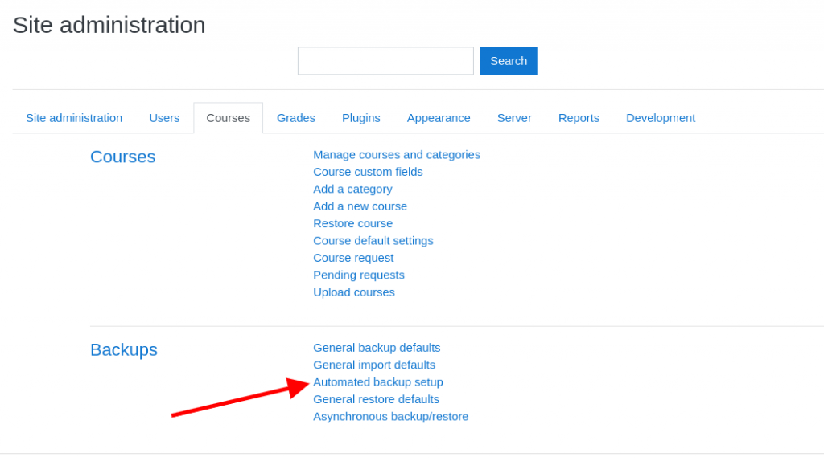The image size is (824, 461).
Task: View Pending requests
Action: (x=358, y=275)
